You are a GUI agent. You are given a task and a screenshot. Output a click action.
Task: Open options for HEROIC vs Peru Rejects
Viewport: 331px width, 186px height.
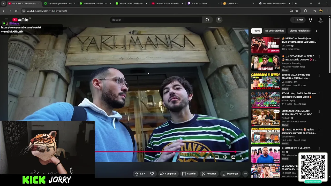click(319, 39)
